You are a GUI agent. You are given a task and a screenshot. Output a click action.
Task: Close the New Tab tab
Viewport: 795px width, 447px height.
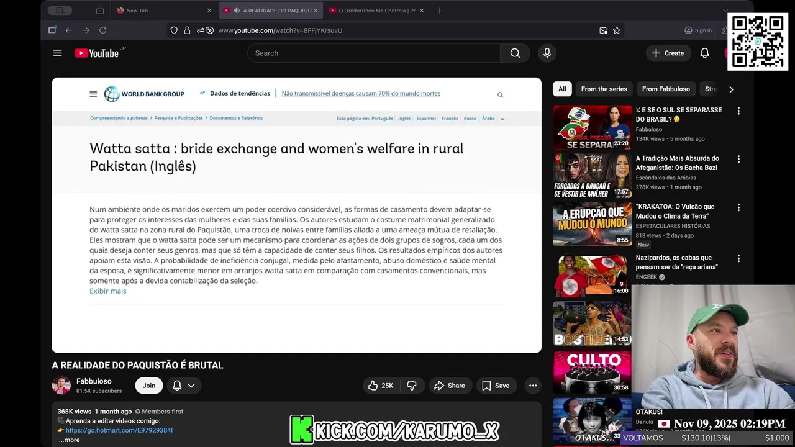point(209,11)
